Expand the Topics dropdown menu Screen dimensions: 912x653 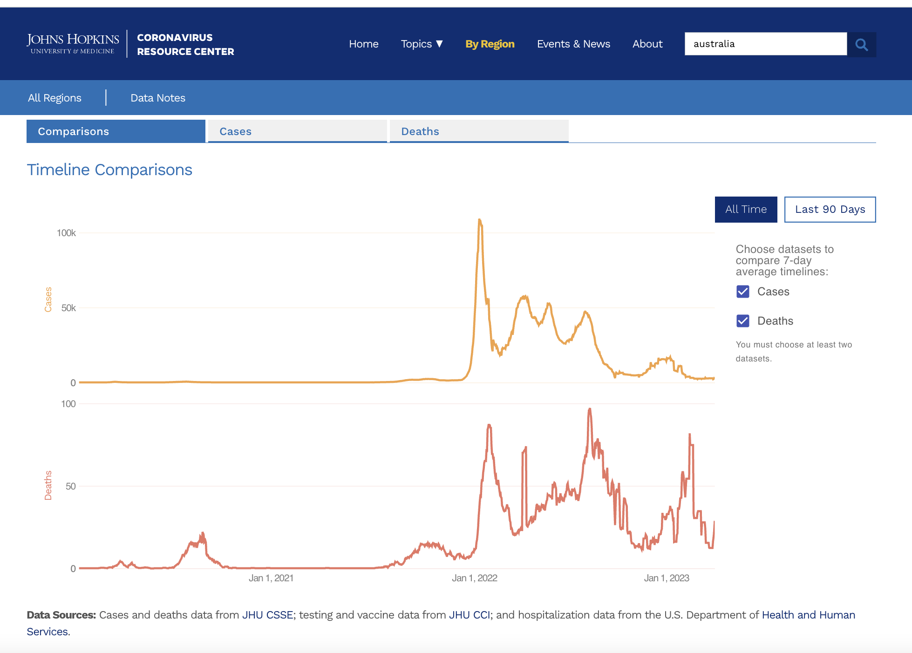coord(422,44)
